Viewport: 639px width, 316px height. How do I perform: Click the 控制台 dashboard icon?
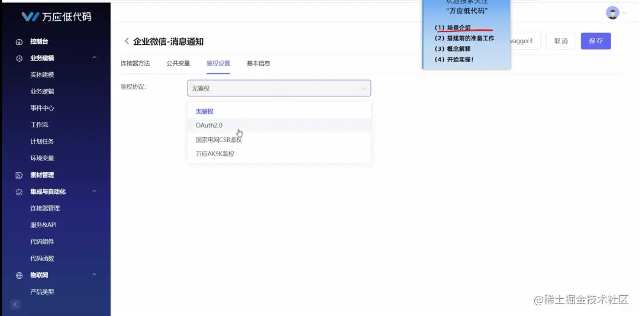pos(19,41)
